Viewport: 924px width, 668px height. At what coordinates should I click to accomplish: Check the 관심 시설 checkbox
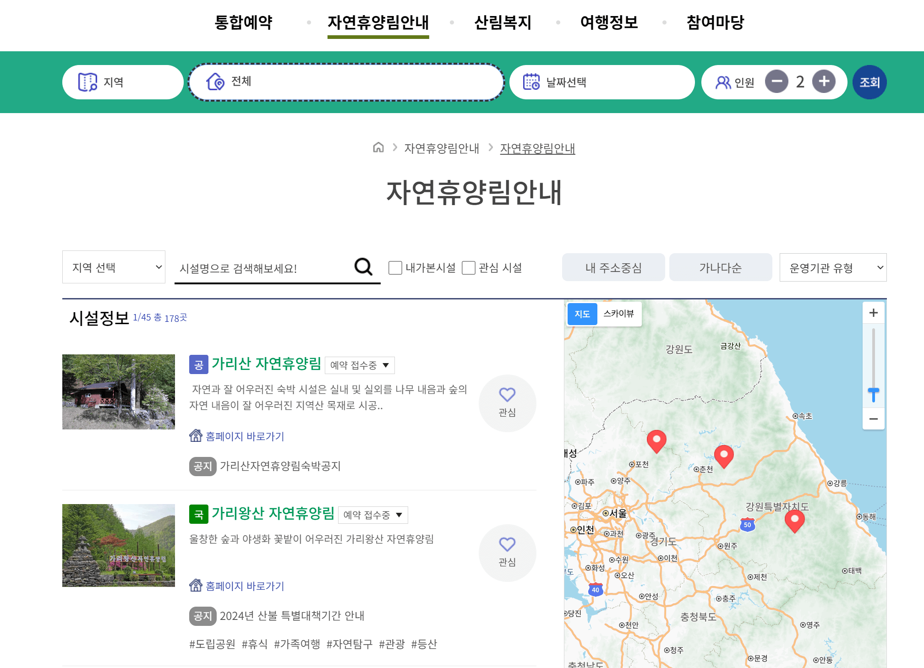468,268
